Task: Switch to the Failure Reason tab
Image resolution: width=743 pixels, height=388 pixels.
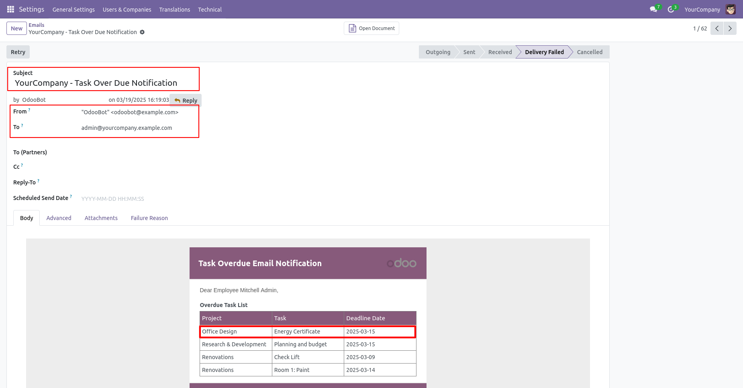Action: point(149,218)
